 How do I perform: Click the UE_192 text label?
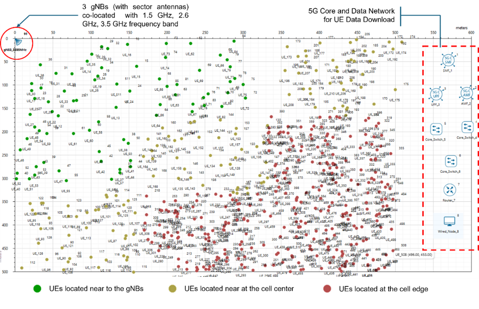click(392, 59)
